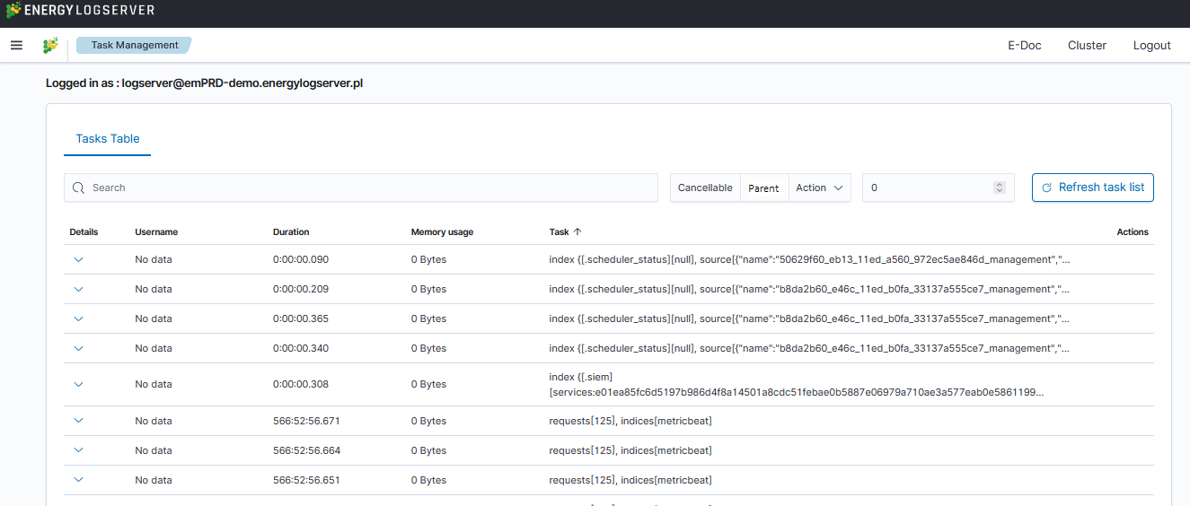Toggle the Cancellable filter

pos(705,188)
